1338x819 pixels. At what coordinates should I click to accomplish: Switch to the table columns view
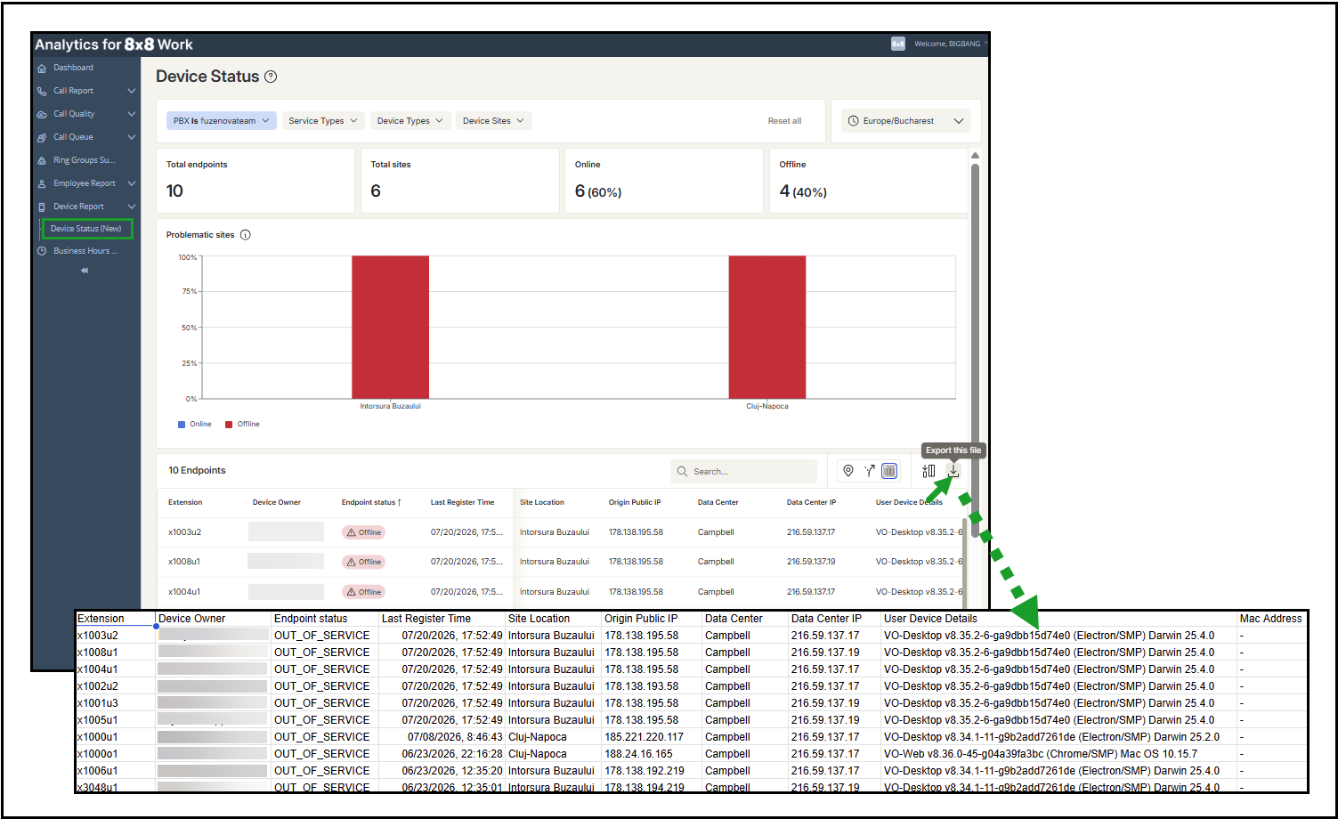point(889,471)
